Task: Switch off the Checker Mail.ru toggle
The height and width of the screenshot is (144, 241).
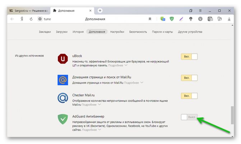Action: [x=189, y=96]
